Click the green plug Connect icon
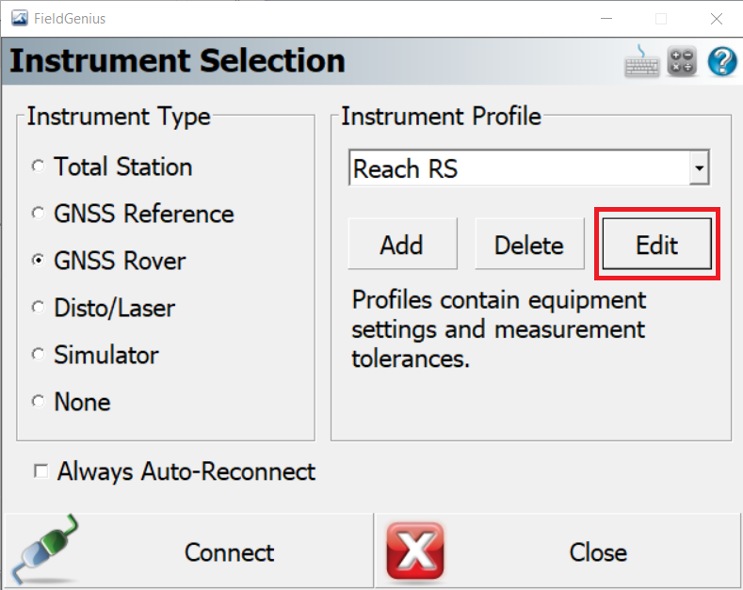Viewport: 743px width, 590px height. click(x=45, y=550)
